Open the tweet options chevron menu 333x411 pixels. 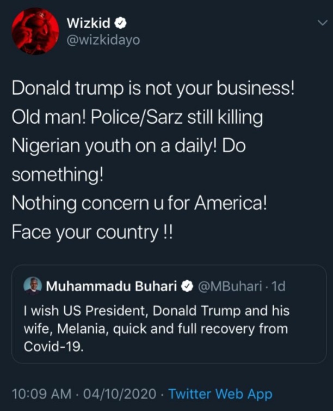tap(322, 22)
